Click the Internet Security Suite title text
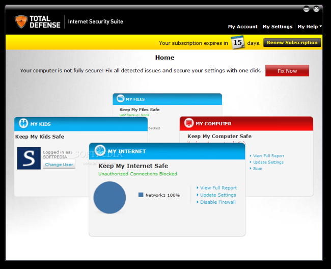The image size is (331, 269). (x=95, y=21)
